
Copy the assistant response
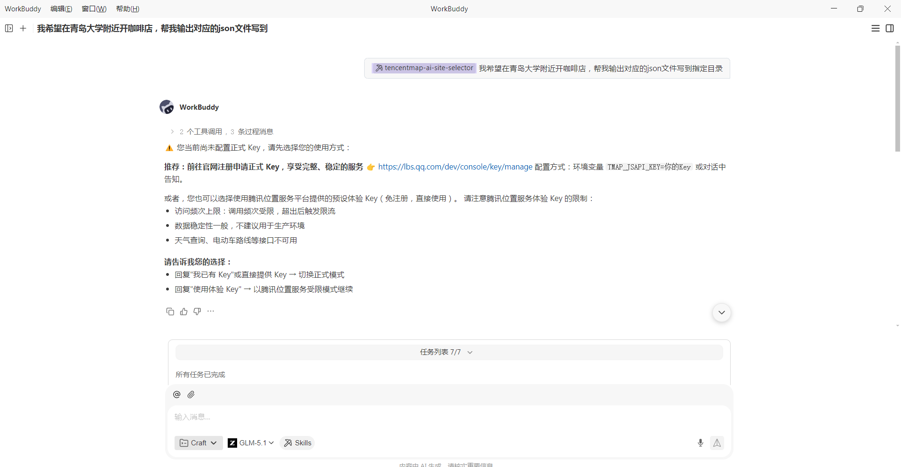tap(170, 311)
